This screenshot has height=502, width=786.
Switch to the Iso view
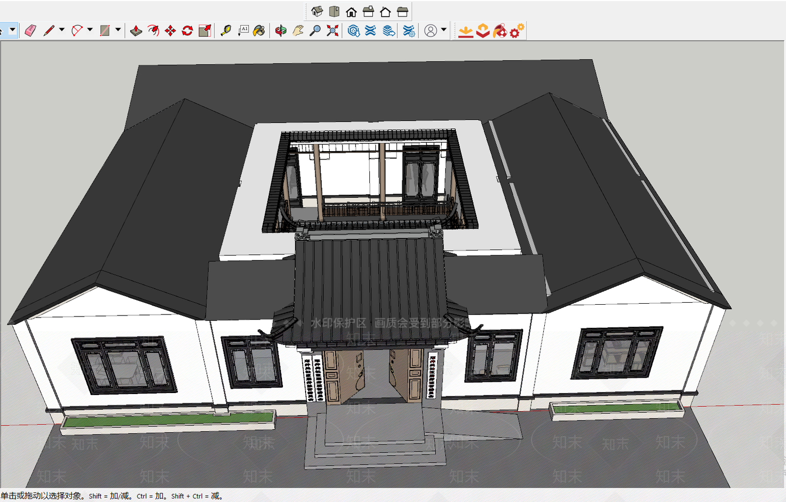click(317, 11)
